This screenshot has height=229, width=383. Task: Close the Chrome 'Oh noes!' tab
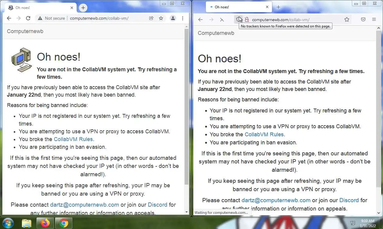72,8
